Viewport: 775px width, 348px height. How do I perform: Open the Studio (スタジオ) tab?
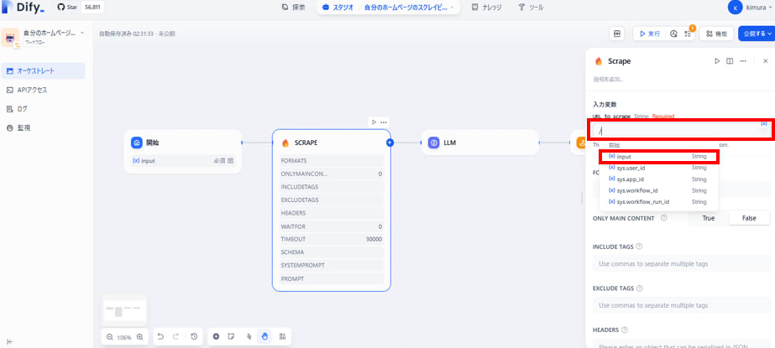pyautogui.click(x=338, y=8)
